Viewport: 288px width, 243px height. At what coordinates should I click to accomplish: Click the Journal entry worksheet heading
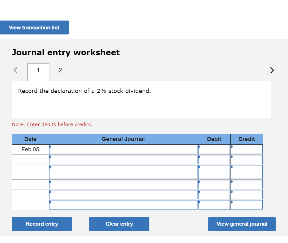tap(66, 52)
